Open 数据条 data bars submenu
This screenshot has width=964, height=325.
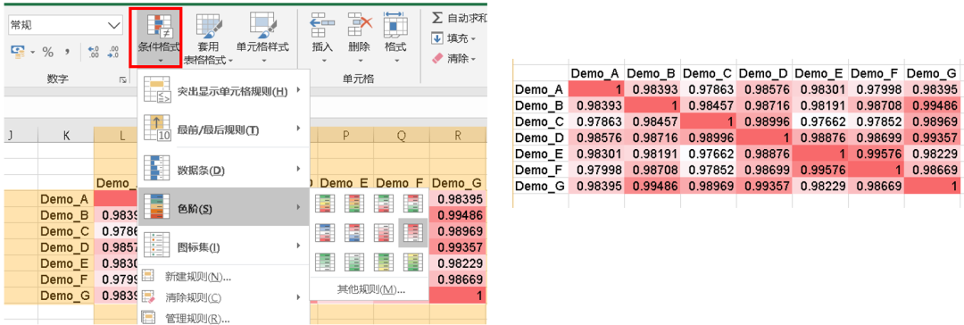(223, 169)
